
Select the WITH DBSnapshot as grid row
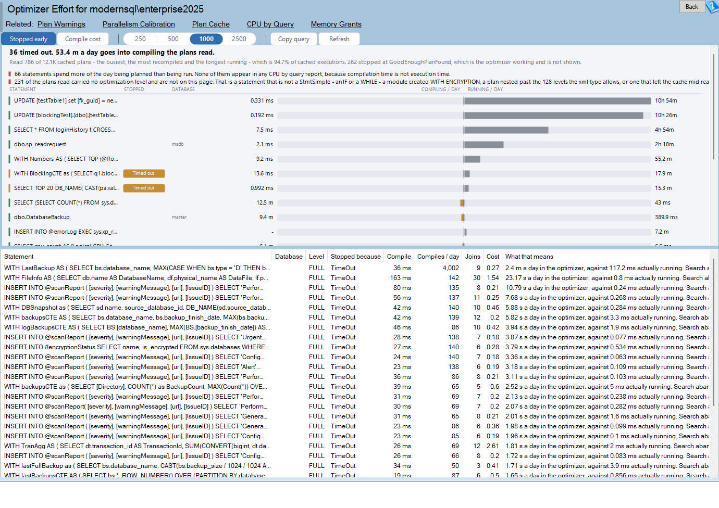pyautogui.click(x=356, y=308)
